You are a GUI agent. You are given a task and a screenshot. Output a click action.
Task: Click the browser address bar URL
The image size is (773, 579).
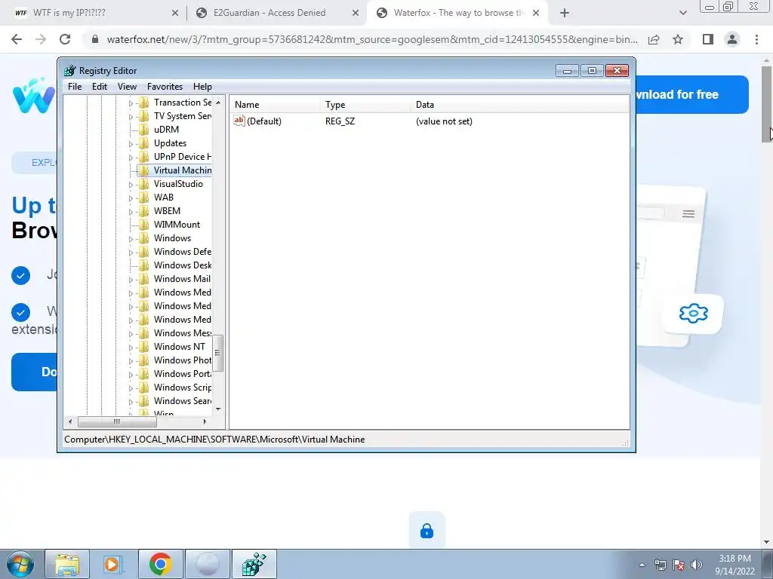[x=372, y=39]
